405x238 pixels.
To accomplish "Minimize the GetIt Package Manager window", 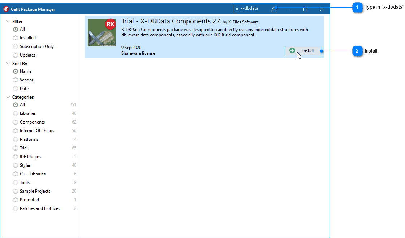I will click(x=288, y=9).
